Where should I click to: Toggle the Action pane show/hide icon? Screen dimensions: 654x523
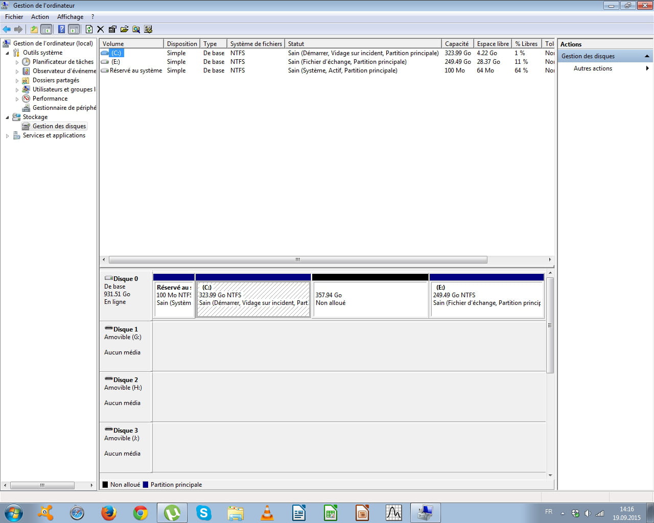coord(74,29)
